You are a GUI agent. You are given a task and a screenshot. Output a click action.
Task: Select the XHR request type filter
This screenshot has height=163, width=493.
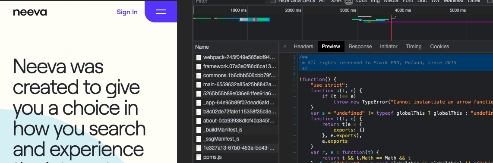(336, 1)
